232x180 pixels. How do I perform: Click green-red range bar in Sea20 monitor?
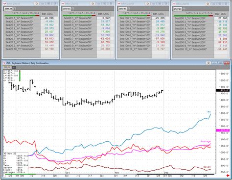point(22,16)
